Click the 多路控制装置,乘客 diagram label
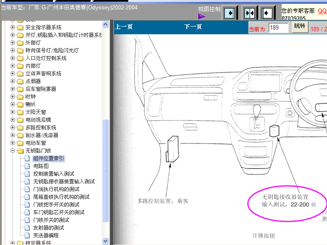Screen dimensions: 327x245 click(163, 201)
